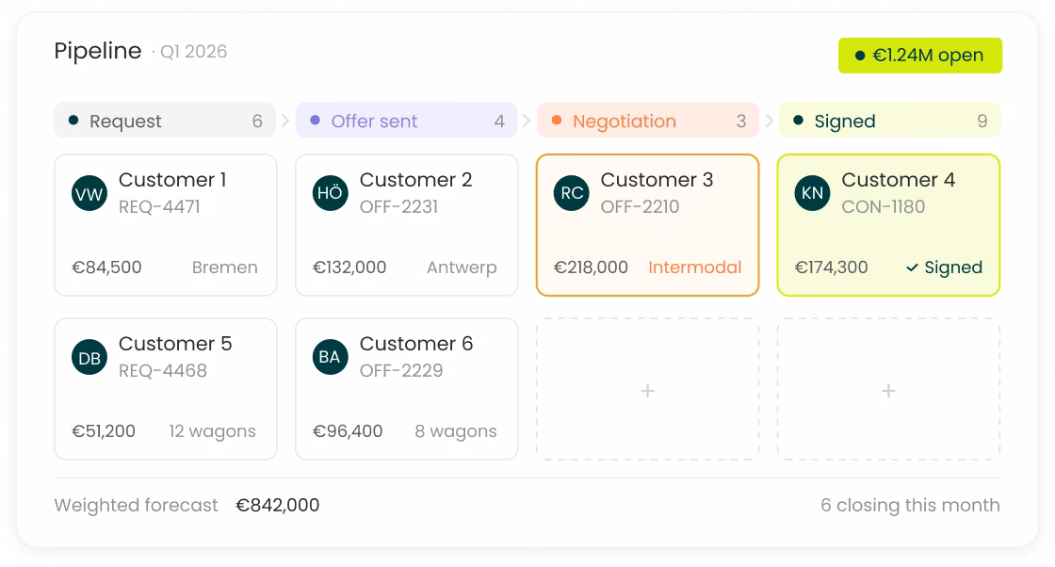This screenshot has width=1055, height=567.
Task: Click chevron between Request and Offer sent
Action: click(285, 121)
